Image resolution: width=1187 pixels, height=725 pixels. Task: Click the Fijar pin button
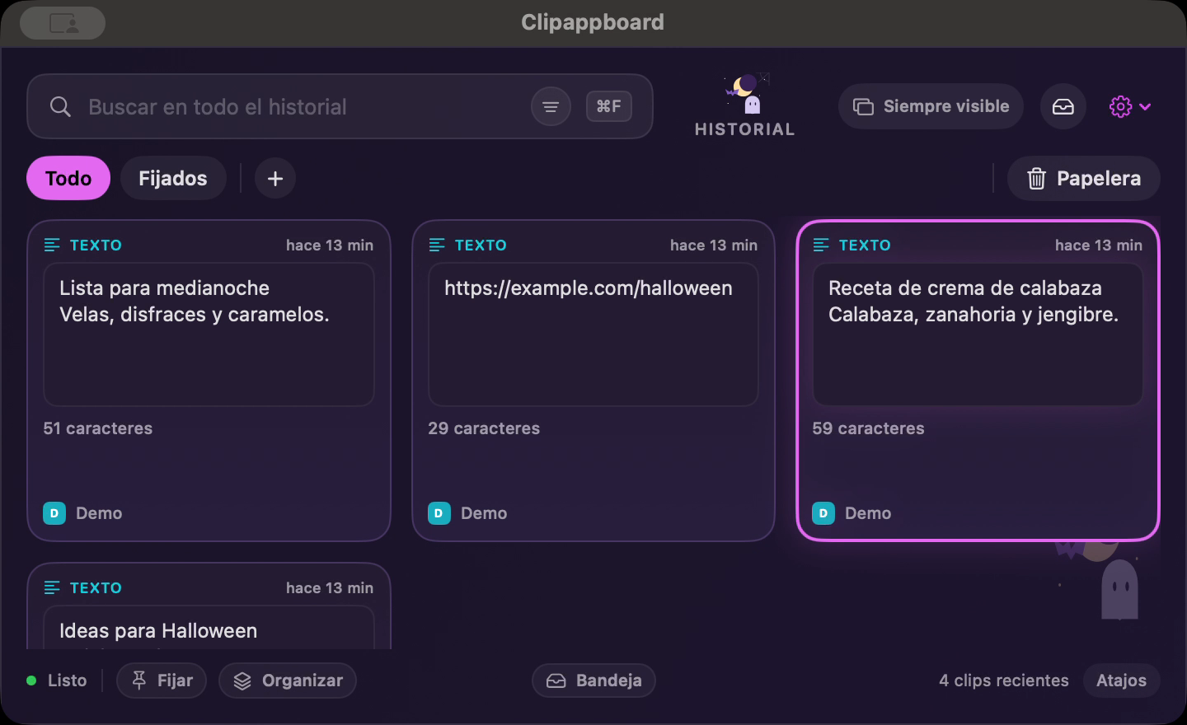pos(162,681)
